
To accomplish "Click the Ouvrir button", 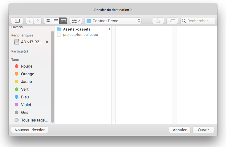I will coord(203,130).
